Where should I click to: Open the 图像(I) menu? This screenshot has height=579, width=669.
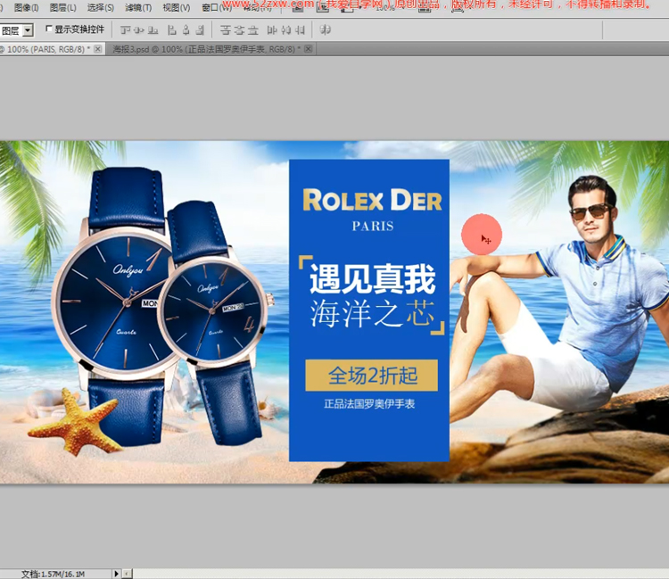pos(26,7)
